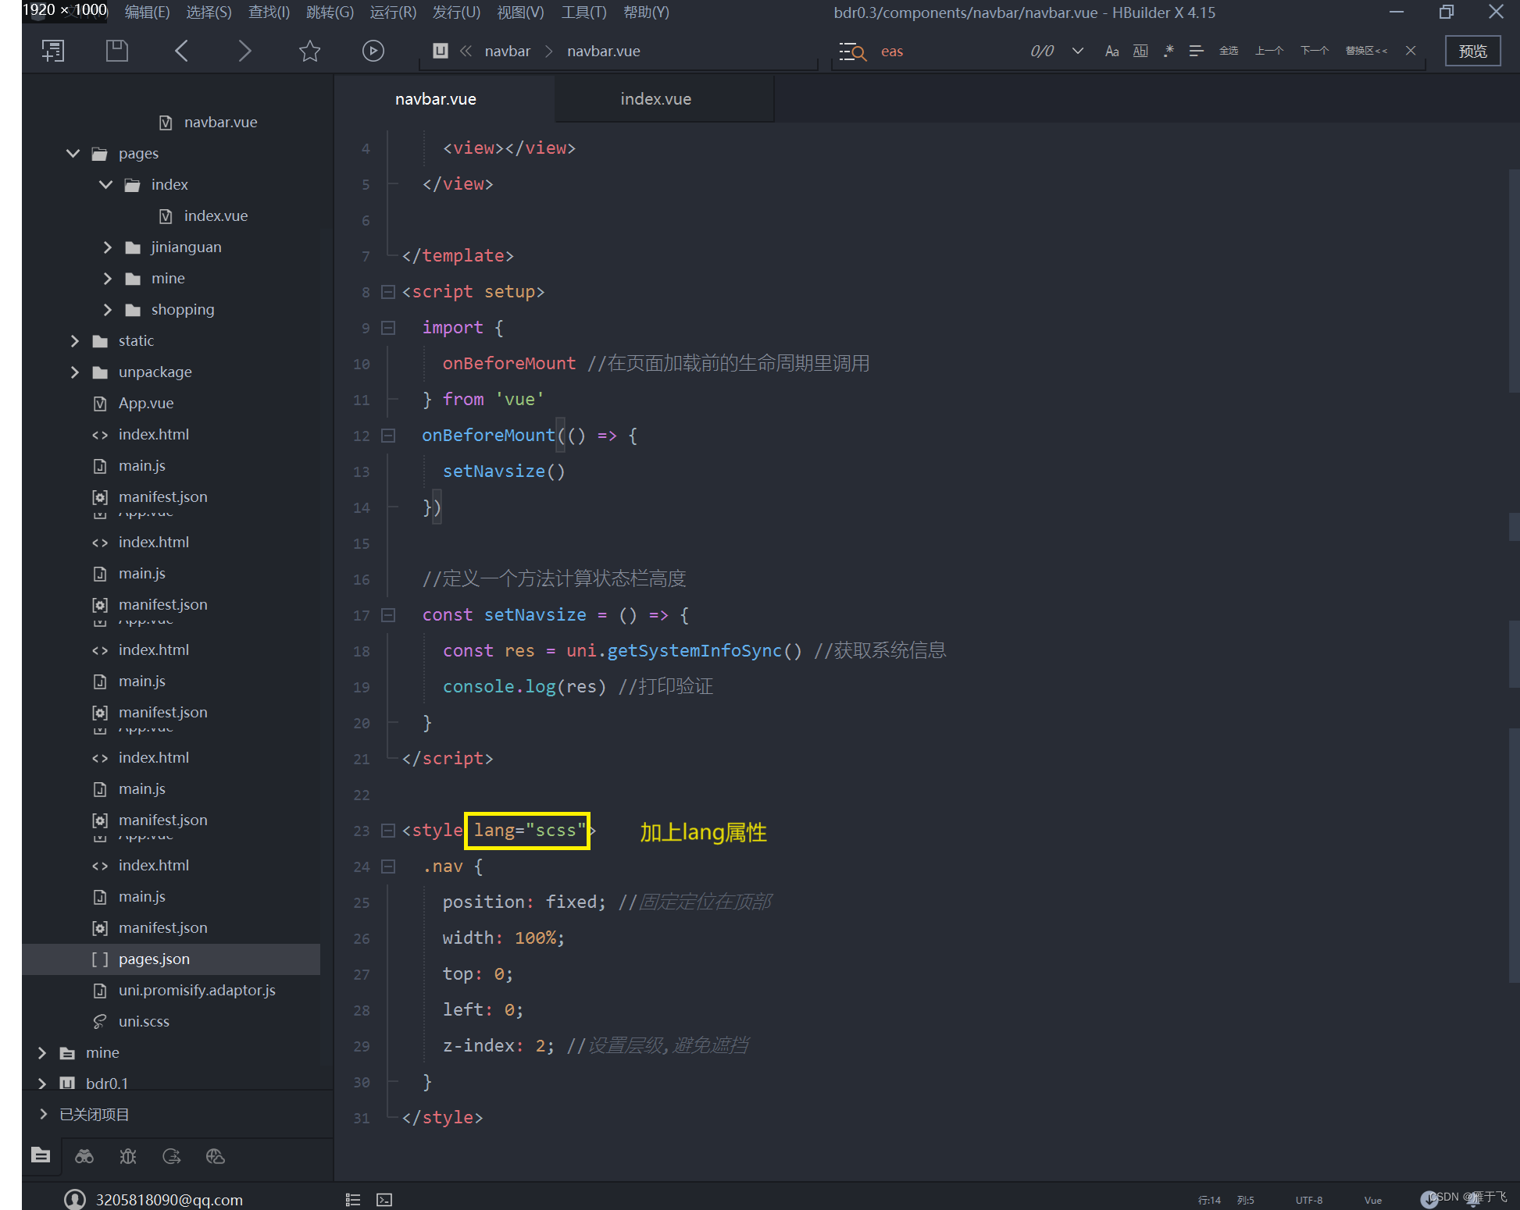Fold setNavsize function at line 17

pos(387,615)
